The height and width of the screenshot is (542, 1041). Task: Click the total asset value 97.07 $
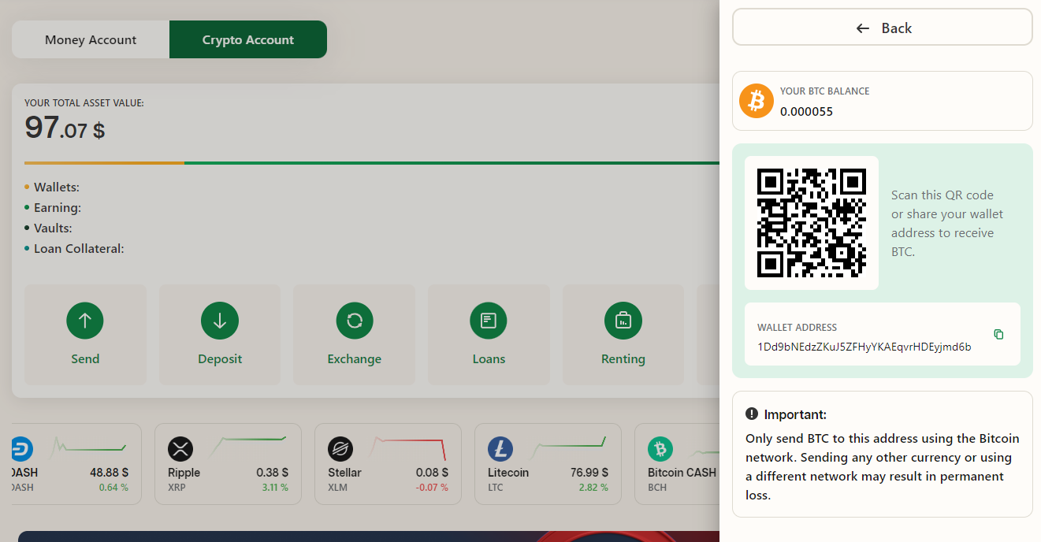pyautogui.click(x=65, y=128)
